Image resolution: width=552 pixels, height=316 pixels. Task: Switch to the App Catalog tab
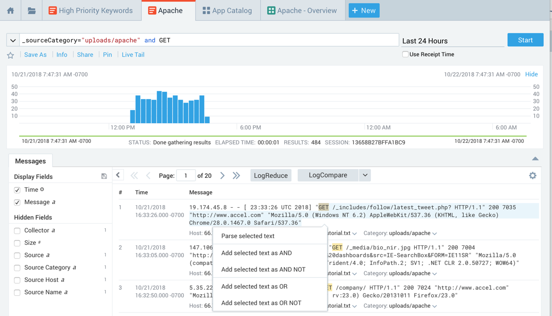[228, 10]
